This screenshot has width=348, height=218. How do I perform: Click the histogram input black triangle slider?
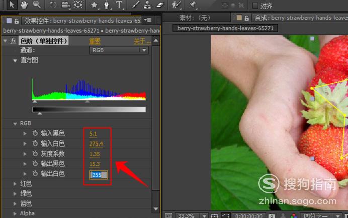click(35, 101)
